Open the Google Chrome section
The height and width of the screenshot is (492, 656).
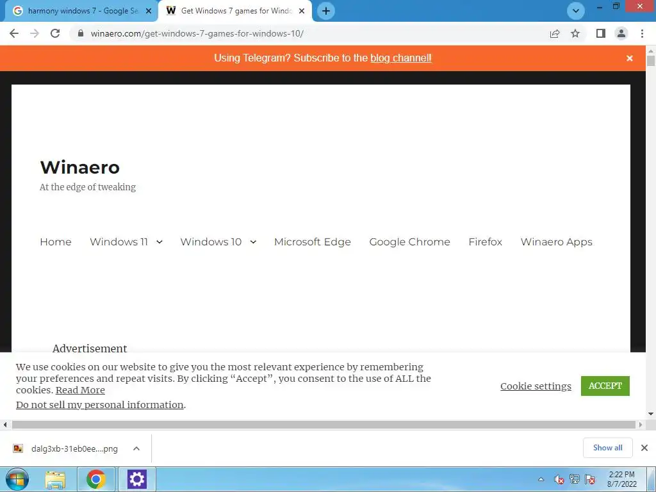point(409,242)
